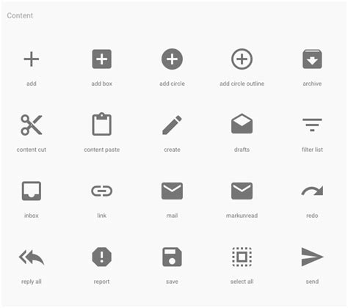
Task: Click the content cut scissors icon
Action: pyautogui.click(x=32, y=125)
